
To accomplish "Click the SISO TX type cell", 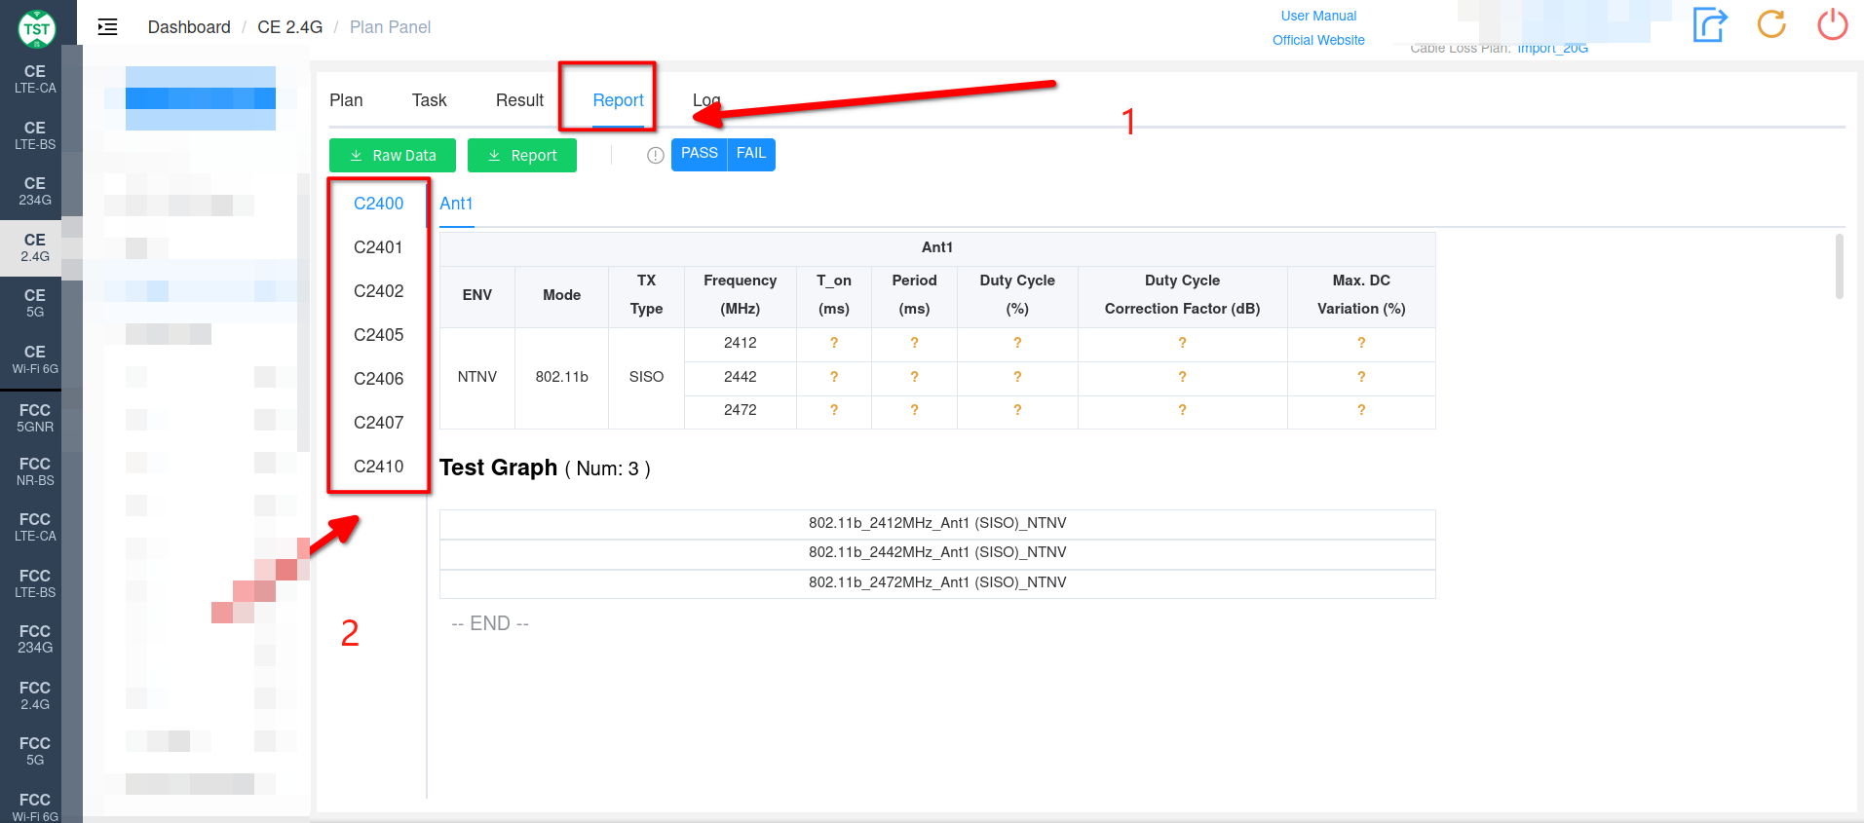I will (x=646, y=377).
